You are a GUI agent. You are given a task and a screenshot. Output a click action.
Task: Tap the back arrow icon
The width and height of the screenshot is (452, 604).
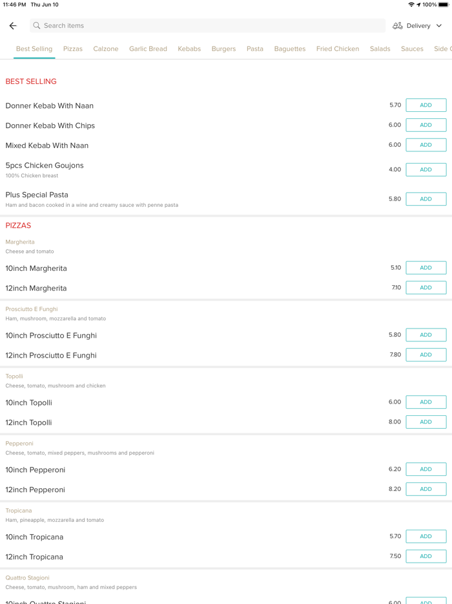pos(13,26)
